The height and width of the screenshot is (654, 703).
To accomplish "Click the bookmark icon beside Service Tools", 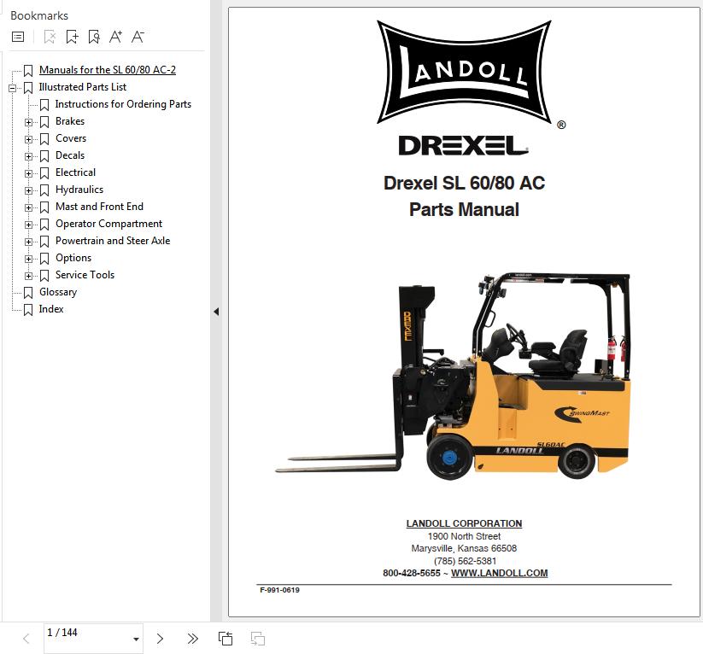I will (x=44, y=276).
